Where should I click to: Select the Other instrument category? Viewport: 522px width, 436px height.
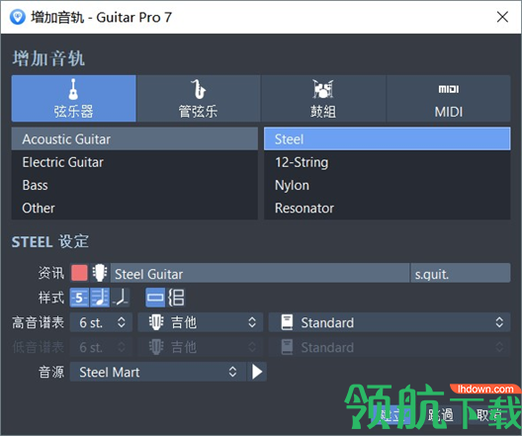(134, 208)
